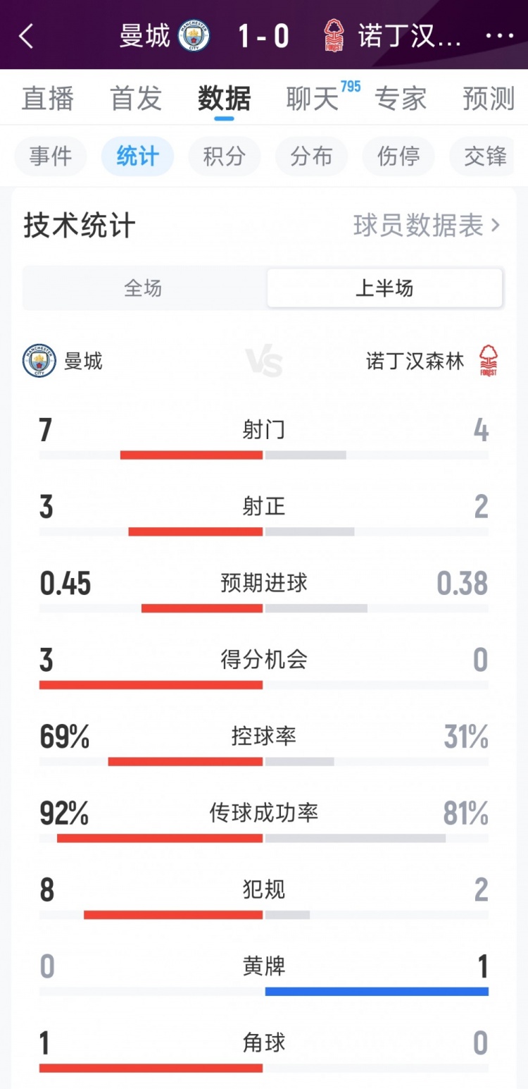The image size is (528, 1089).
Task: Open the 首发 lineup tab
Action: [136, 99]
